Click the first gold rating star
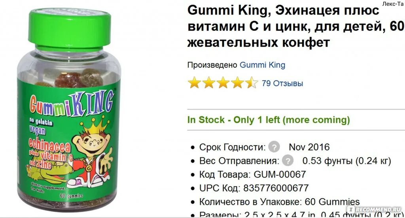Viewport: 405px width, 218px height. (x=195, y=83)
